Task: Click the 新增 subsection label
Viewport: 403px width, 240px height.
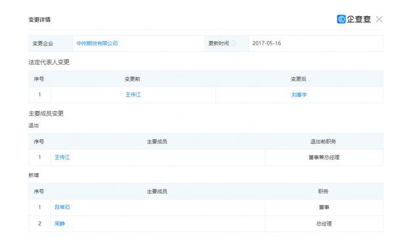Action: [33, 175]
